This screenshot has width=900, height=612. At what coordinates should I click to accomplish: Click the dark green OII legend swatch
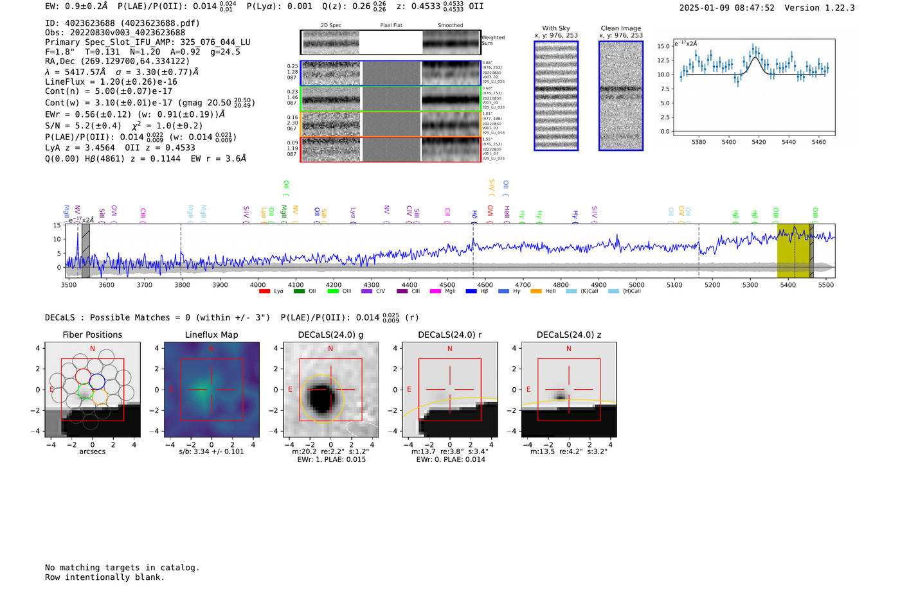pyautogui.click(x=299, y=292)
